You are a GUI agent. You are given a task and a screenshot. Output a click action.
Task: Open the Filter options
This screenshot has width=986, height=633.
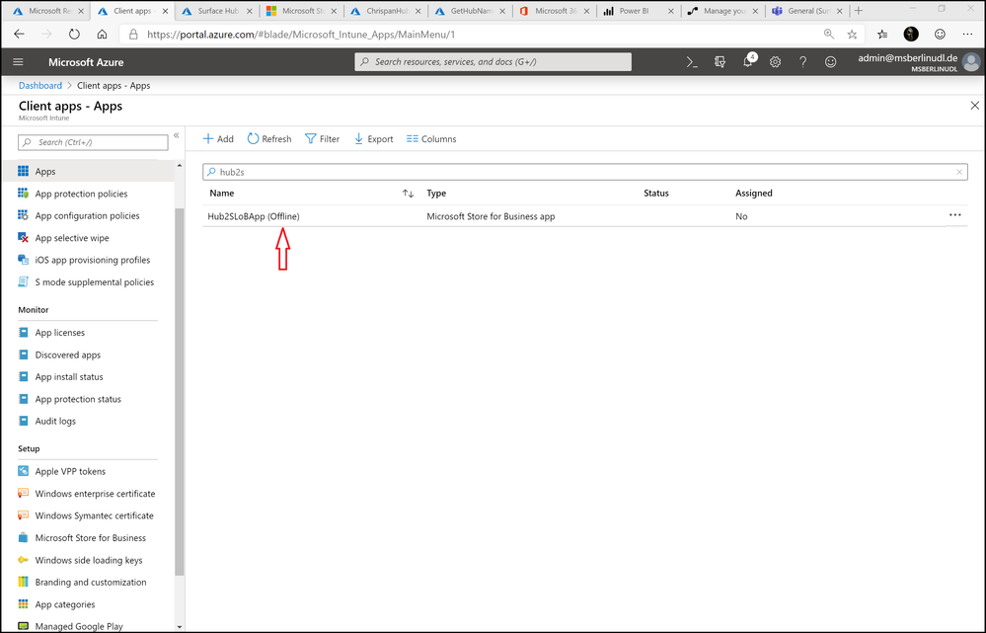(x=322, y=139)
